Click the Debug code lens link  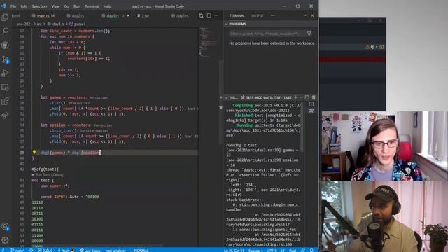58,174
